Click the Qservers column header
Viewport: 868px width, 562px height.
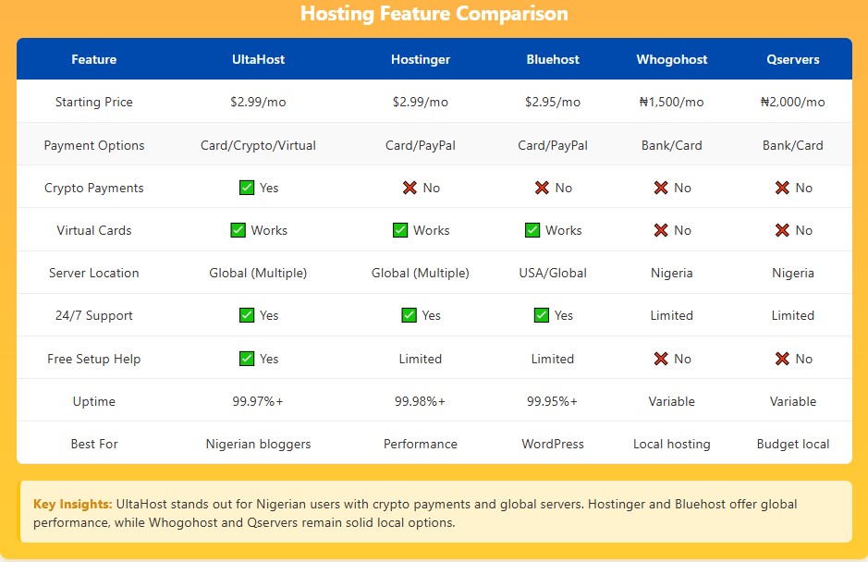793,59
